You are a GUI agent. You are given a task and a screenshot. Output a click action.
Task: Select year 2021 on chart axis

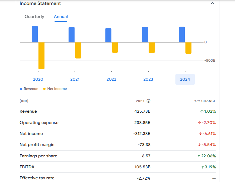click(75, 79)
